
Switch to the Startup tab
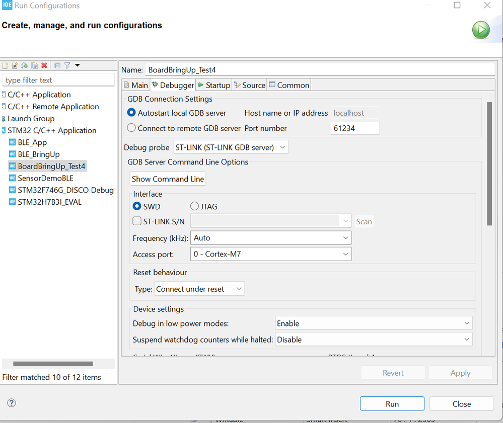(x=214, y=85)
